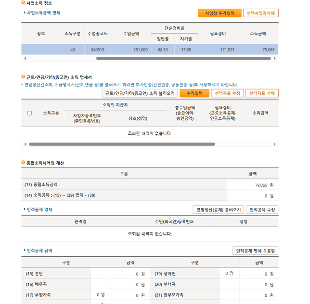Click the right scroll arrow under the 사업소득 table
This screenshot has height=304, width=310.
click(275, 58)
